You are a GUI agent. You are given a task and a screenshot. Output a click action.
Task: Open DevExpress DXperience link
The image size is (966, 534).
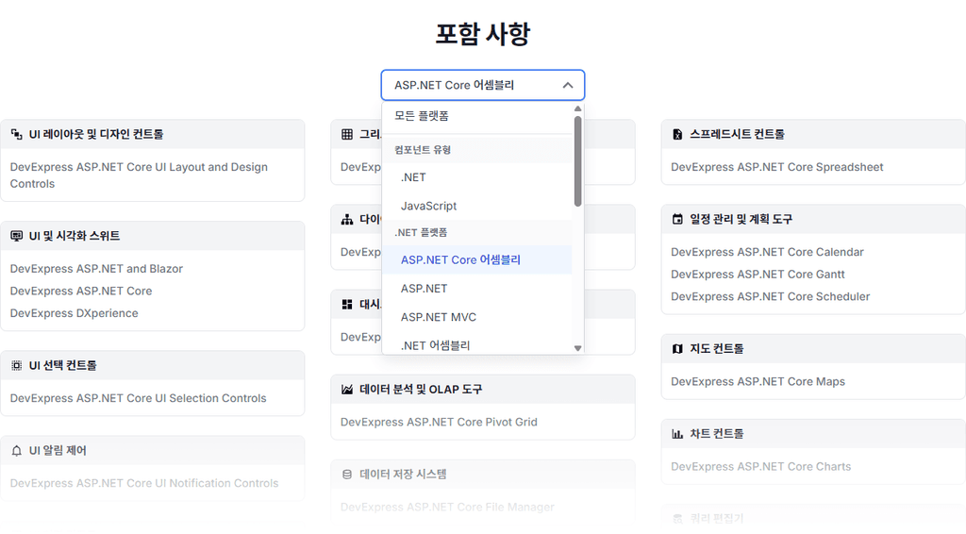[x=74, y=313]
